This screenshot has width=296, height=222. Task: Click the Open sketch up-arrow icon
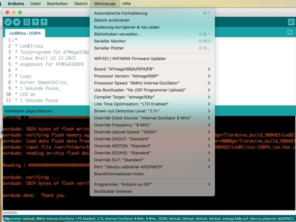click(x=35, y=22)
